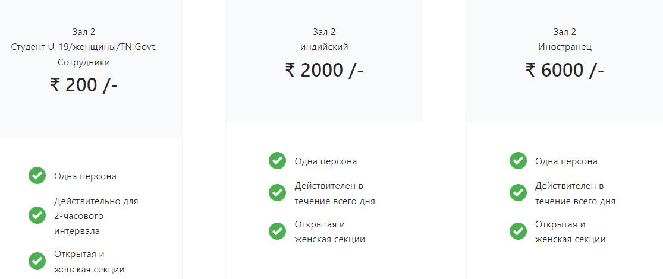Click 'Действительно для 2-часового интервала' text
This screenshot has height=279, width=663.
click(96, 216)
